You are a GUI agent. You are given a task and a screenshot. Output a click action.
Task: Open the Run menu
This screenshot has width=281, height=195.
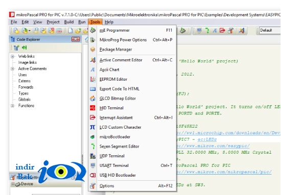click(x=82, y=22)
